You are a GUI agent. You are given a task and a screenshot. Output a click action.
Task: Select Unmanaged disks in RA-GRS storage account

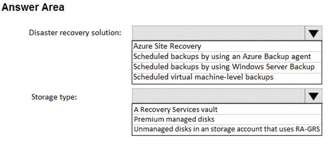227,129
